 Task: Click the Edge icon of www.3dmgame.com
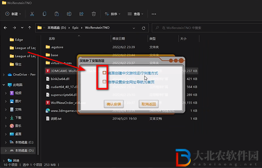coord(48,110)
